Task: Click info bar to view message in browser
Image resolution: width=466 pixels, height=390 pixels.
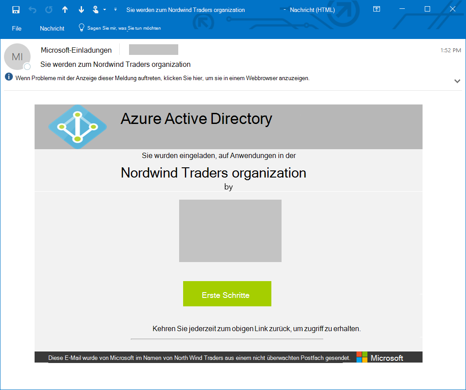Action: 162,78
